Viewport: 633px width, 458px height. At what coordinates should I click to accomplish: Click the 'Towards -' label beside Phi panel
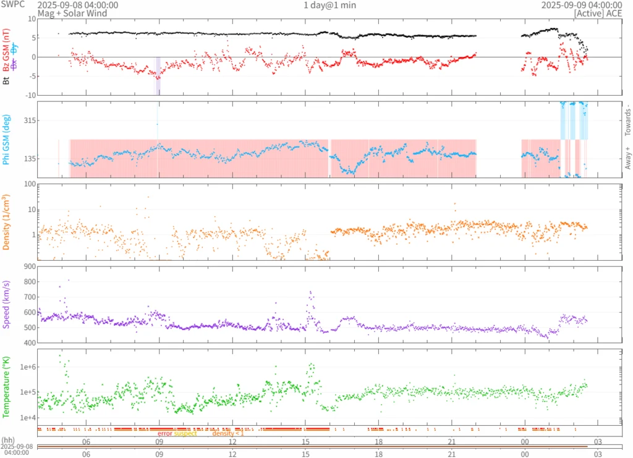[627, 119]
